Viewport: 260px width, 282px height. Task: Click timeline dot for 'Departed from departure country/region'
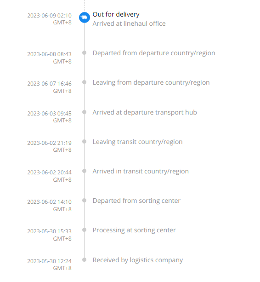click(x=84, y=53)
